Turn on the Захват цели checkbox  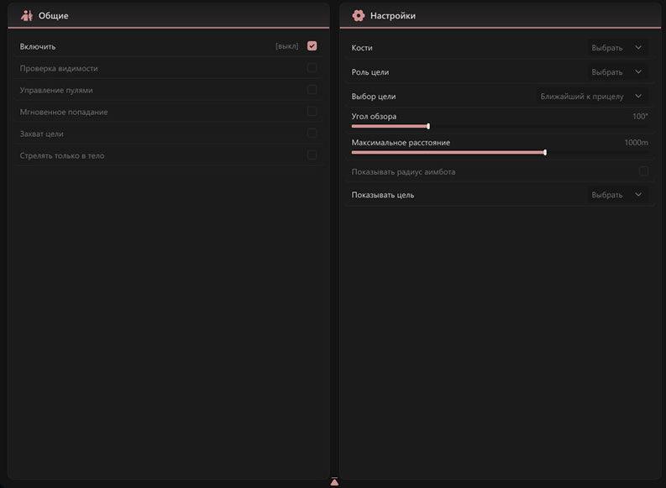pos(312,134)
